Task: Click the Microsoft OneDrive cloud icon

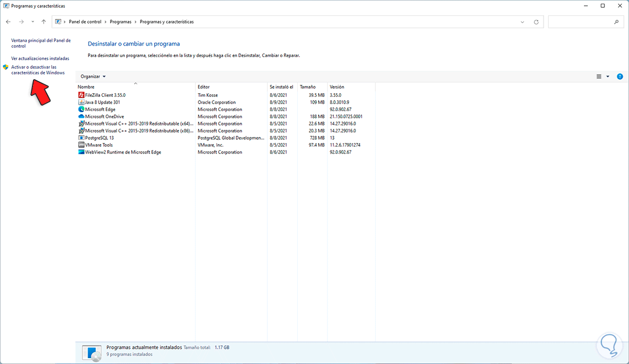Action: pyautogui.click(x=81, y=116)
